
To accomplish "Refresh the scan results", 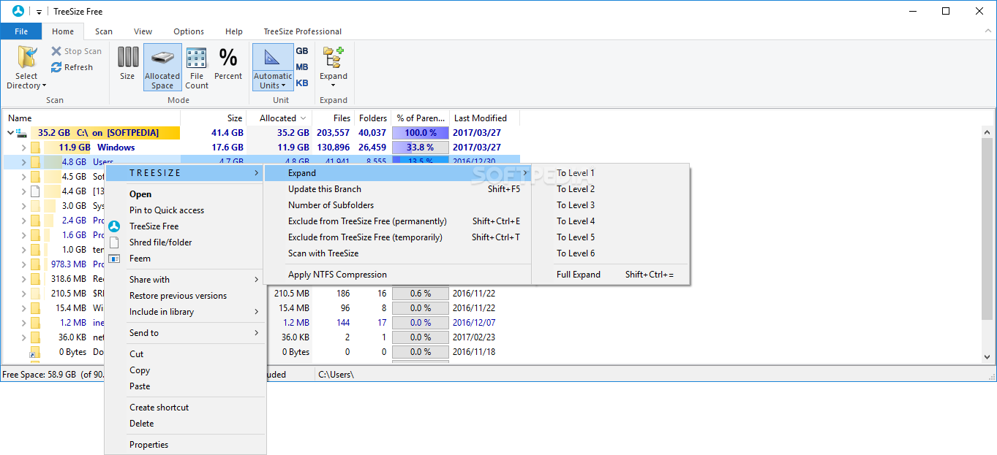I will (72, 67).
